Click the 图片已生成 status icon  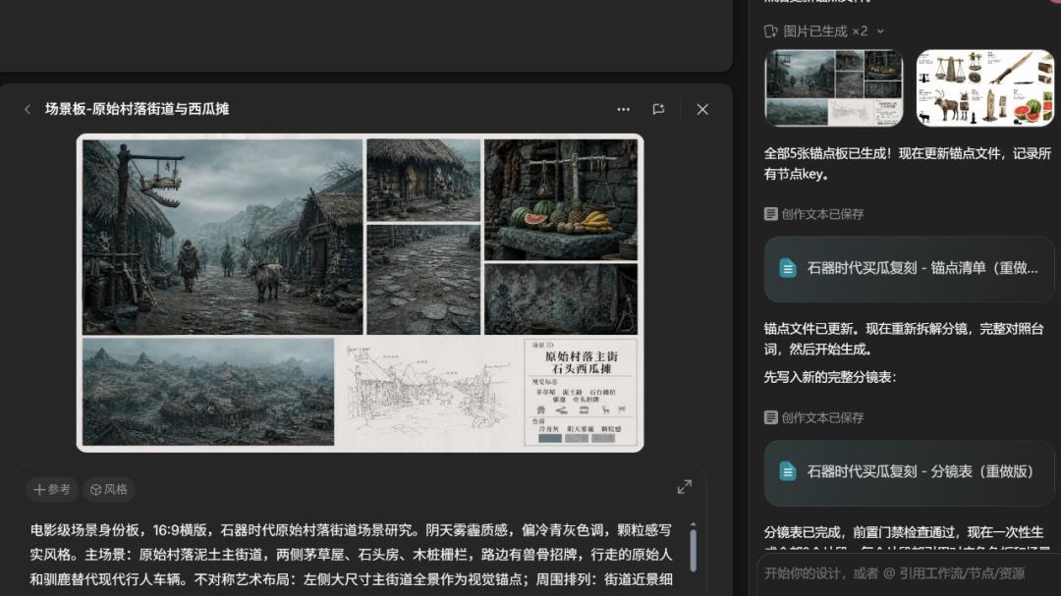point(771,31)
